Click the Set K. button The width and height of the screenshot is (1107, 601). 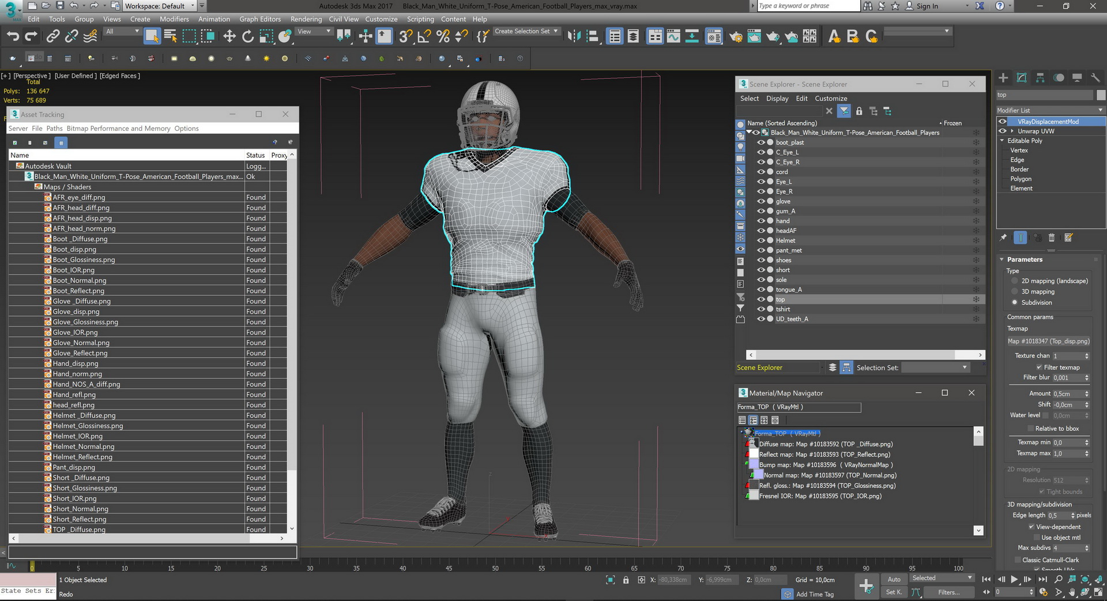point(894,592)
